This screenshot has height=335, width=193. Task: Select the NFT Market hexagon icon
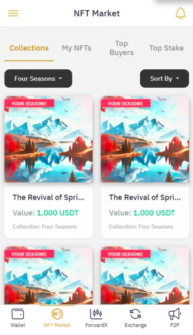tap(57, 314)
